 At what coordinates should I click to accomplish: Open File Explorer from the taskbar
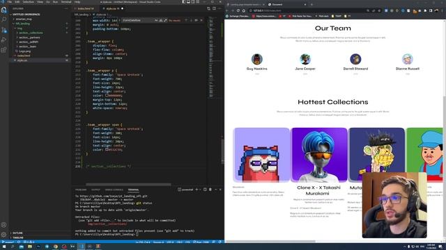tap(29, 247)
